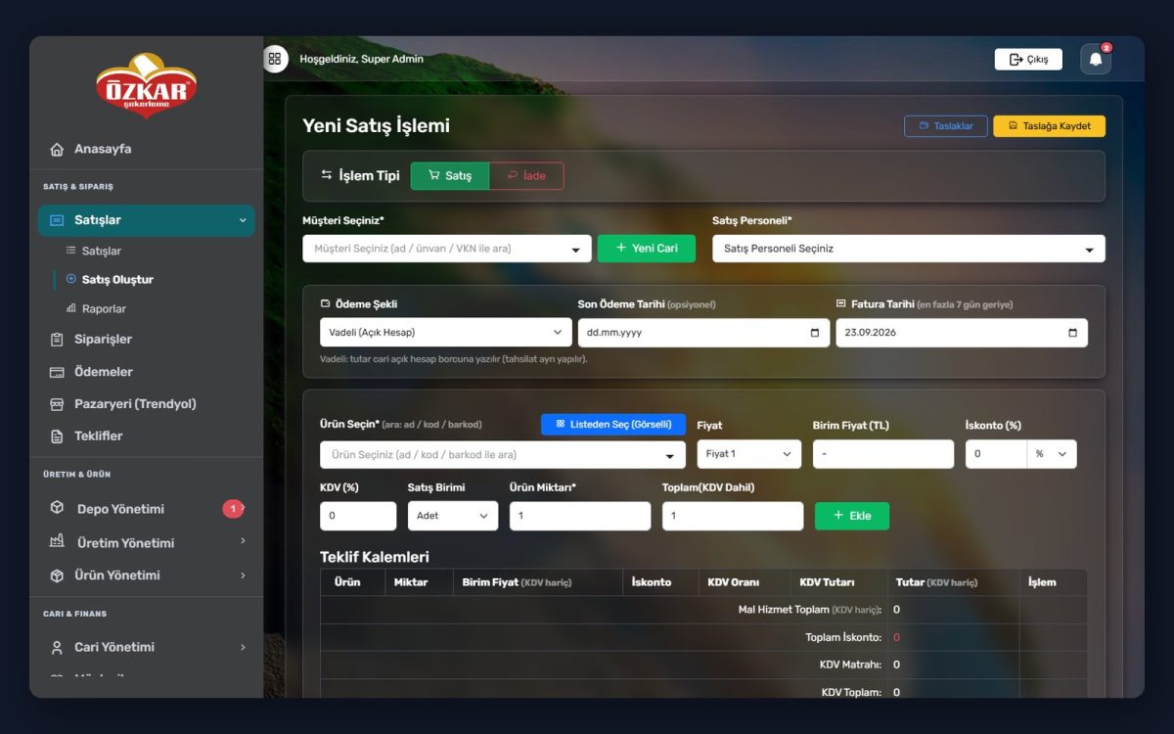Click the Pazaryeri (Trendyol) store icon
This screenshot has height=734, width=1174.
coord(57,404)
